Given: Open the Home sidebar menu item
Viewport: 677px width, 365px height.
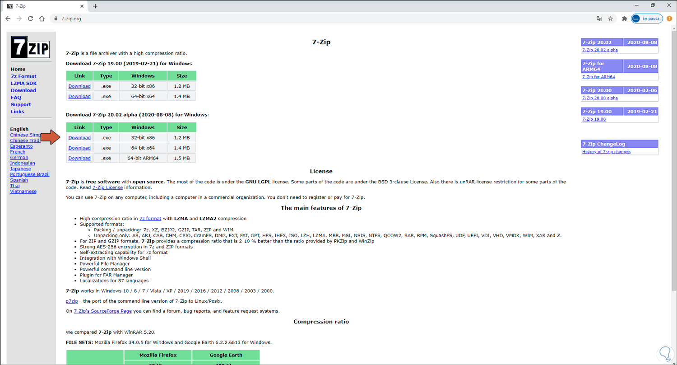Looking at the screenshot, I should (18, 69).
